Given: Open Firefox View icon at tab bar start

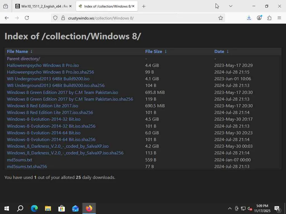Looking at the screenshot, I should coord(6,6).
